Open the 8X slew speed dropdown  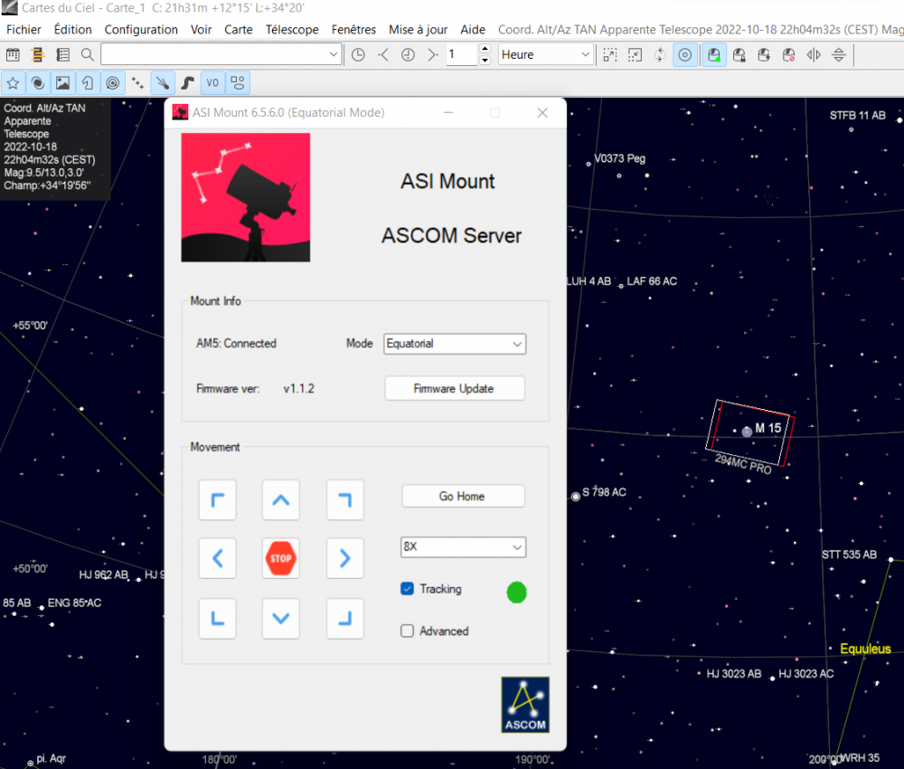tap(463, 547)
